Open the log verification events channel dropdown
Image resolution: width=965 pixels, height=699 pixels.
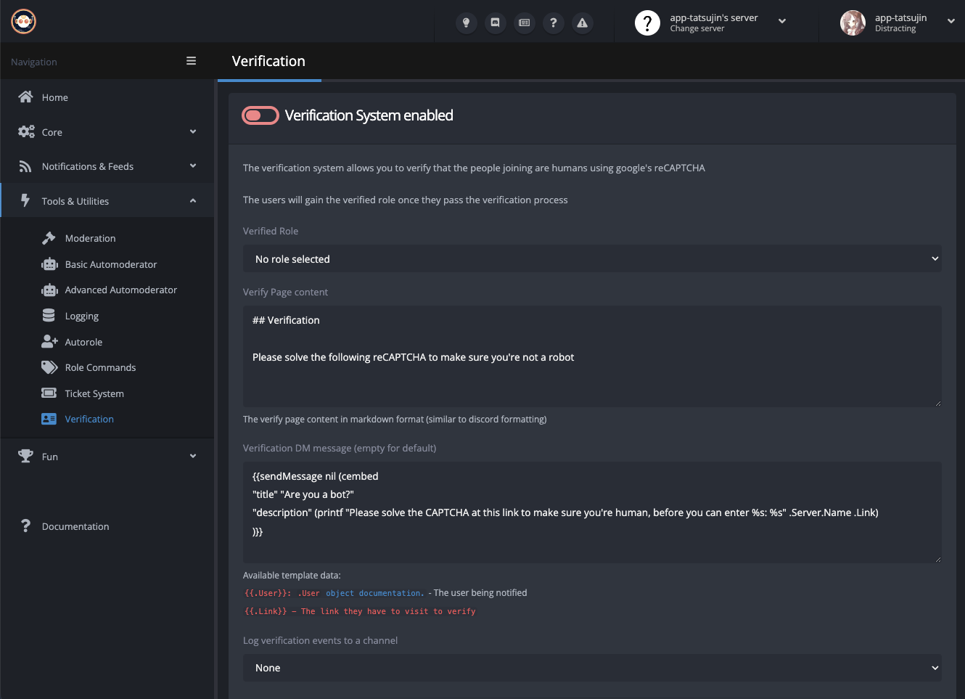591,668
